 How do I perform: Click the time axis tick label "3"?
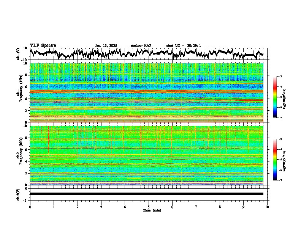[x=101, y=207]
